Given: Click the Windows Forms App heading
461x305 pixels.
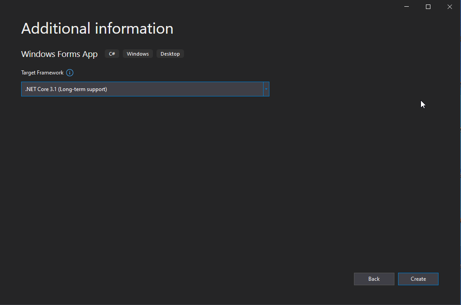Looking at the screenshot, I should (59, 54).
